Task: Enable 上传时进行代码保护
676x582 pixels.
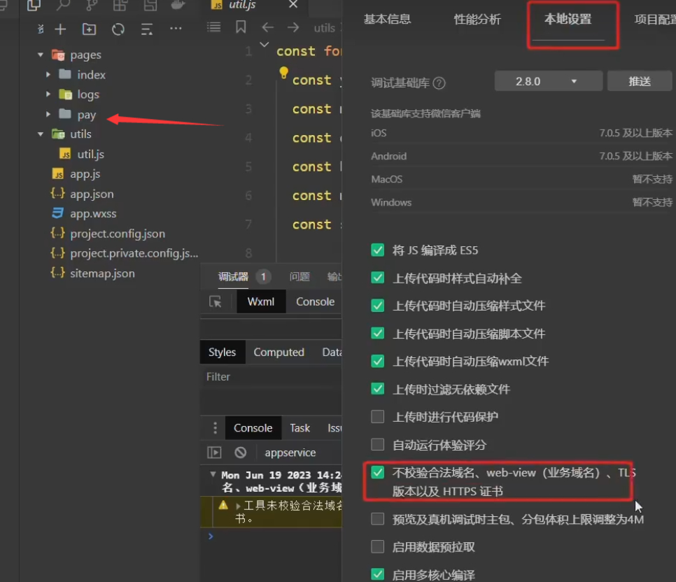Action: click(x=378, y=418)
